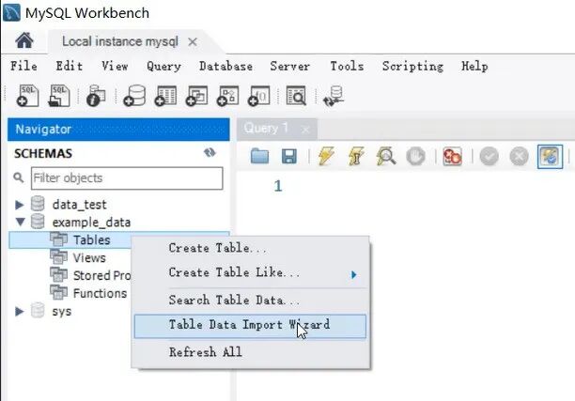Click the MySQL Workbench dolphin logo

(x=11, y=12)
